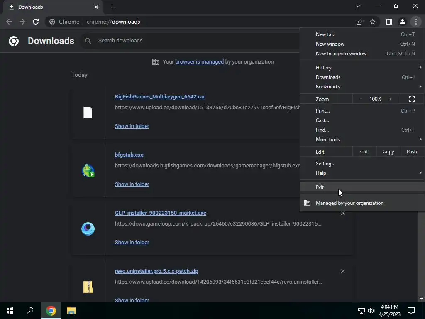
Task: Remove revo.uninstaller patch from list
Action: pos(342,271)
